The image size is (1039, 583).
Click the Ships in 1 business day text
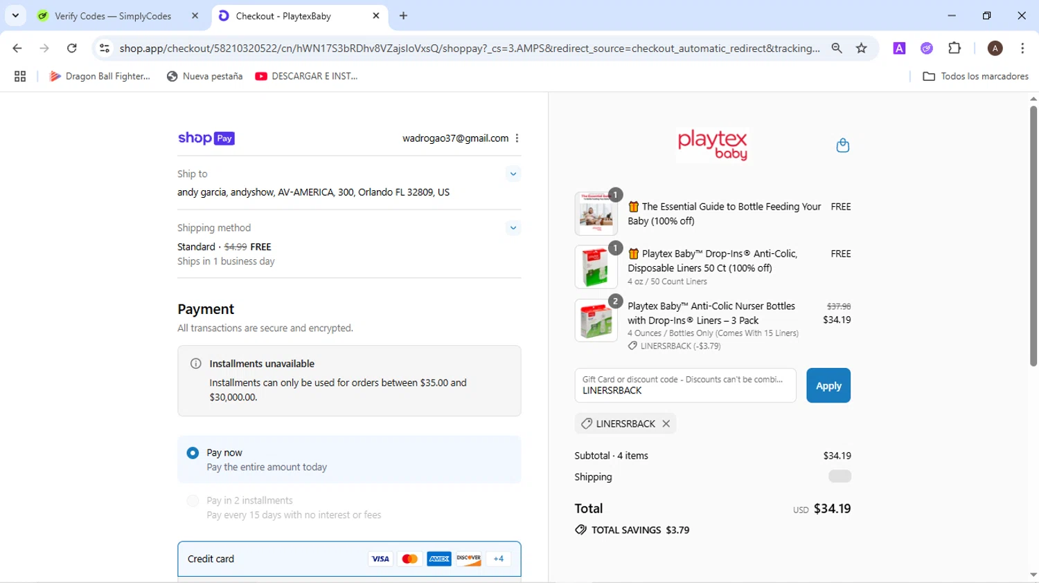coord(226,261)
